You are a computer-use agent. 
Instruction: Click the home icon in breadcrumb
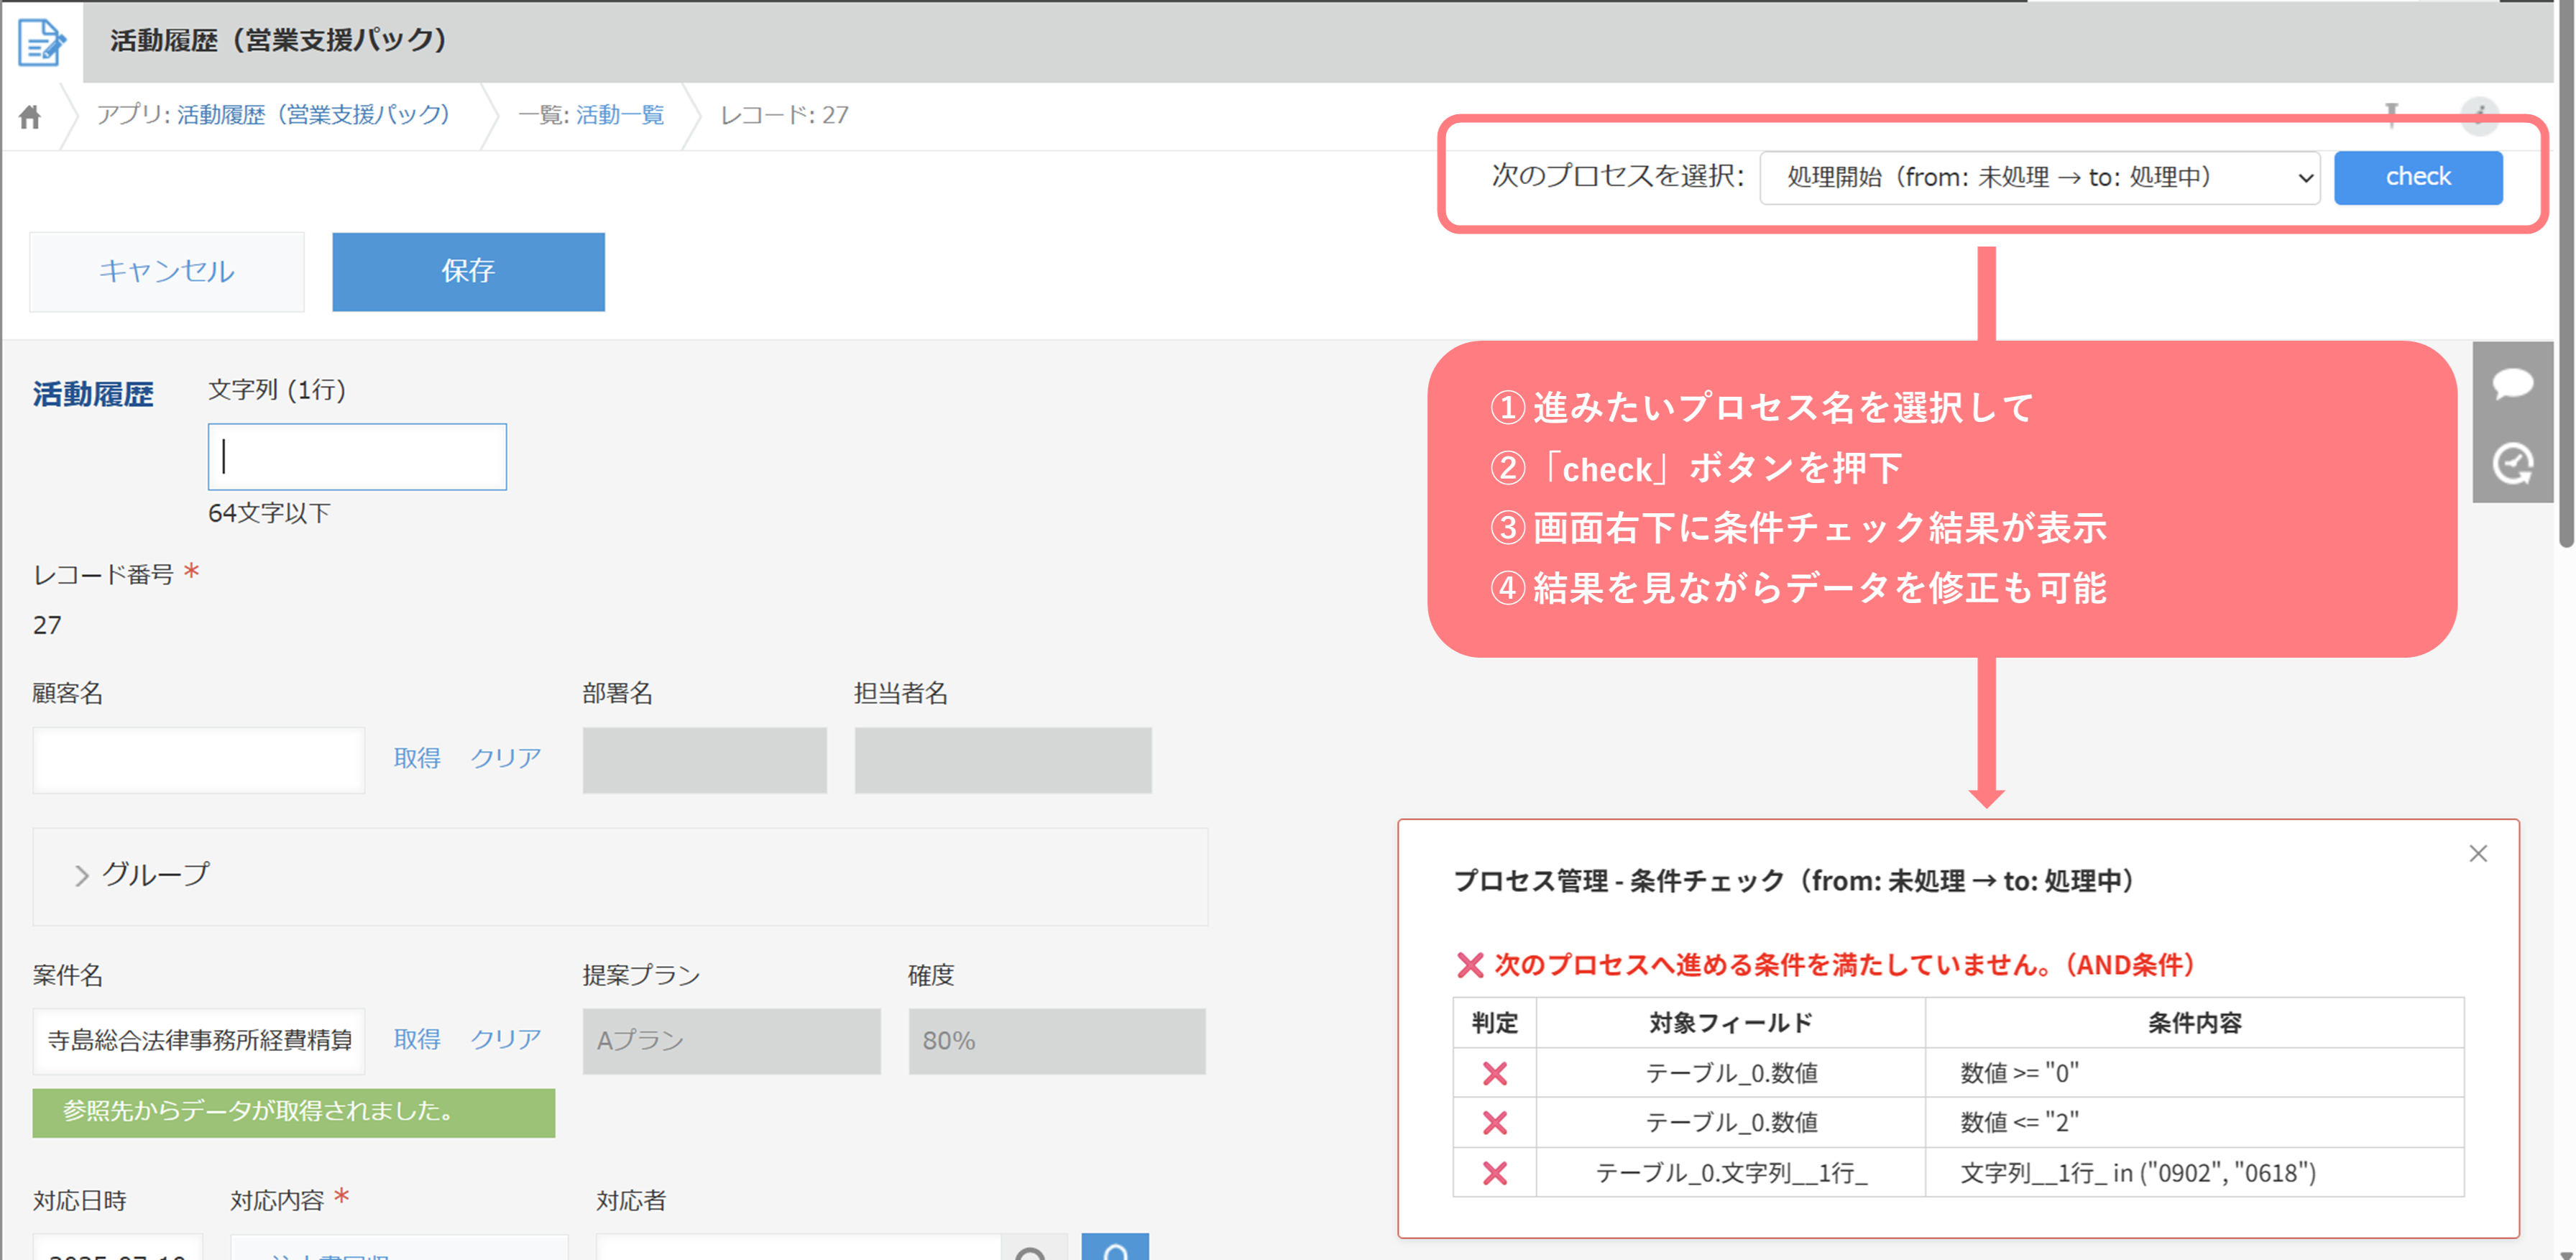(30, 117)
